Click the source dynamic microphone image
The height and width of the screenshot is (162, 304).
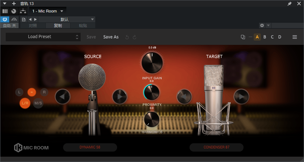pos(92,100)
